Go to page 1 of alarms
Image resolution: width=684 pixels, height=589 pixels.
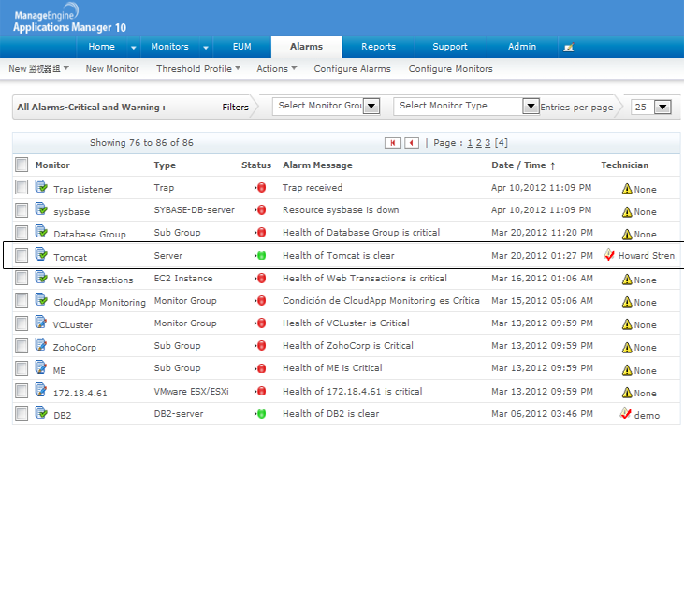[470, 143]
